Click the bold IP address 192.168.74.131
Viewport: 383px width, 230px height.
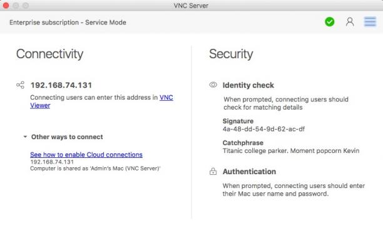tap(61, 85)
